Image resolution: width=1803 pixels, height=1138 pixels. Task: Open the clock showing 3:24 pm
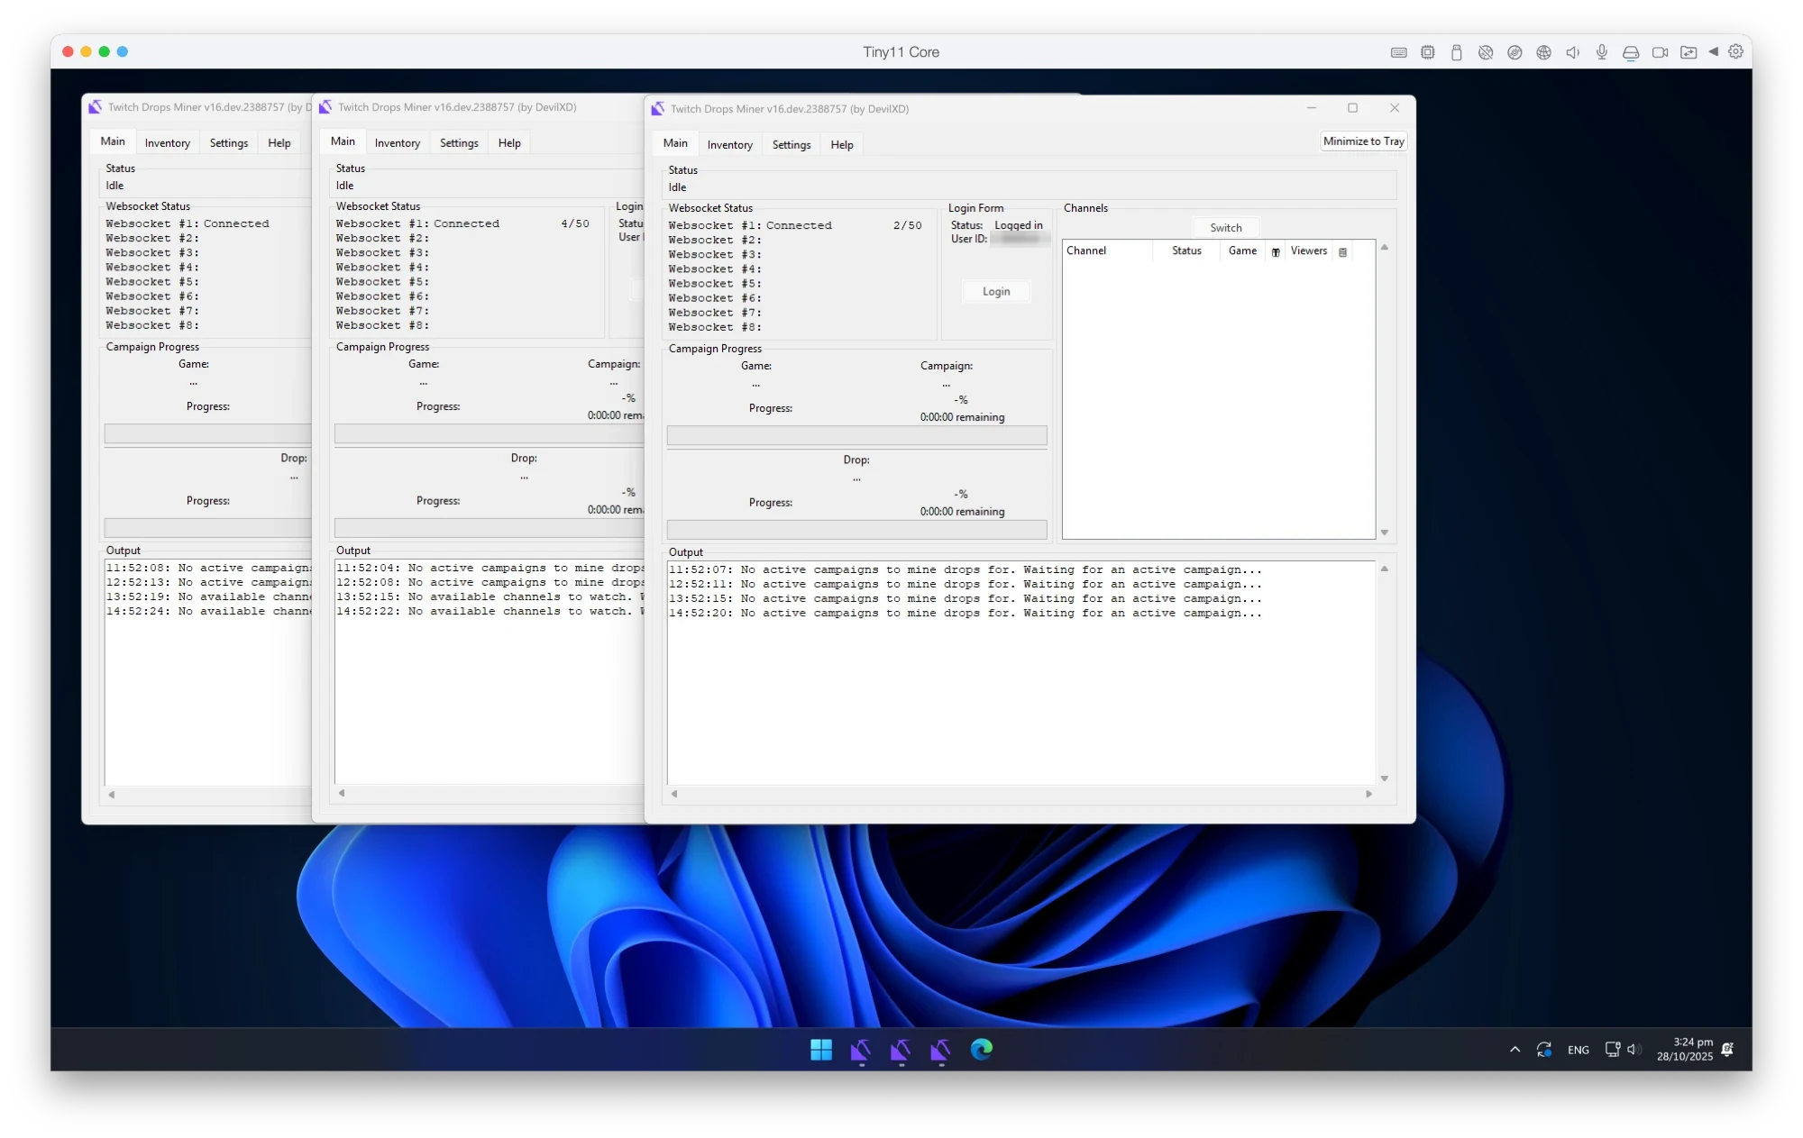(x=1684, y=1050)
